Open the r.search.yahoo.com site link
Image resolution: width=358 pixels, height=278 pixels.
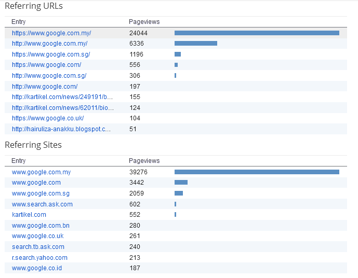(x=39, y=258)
